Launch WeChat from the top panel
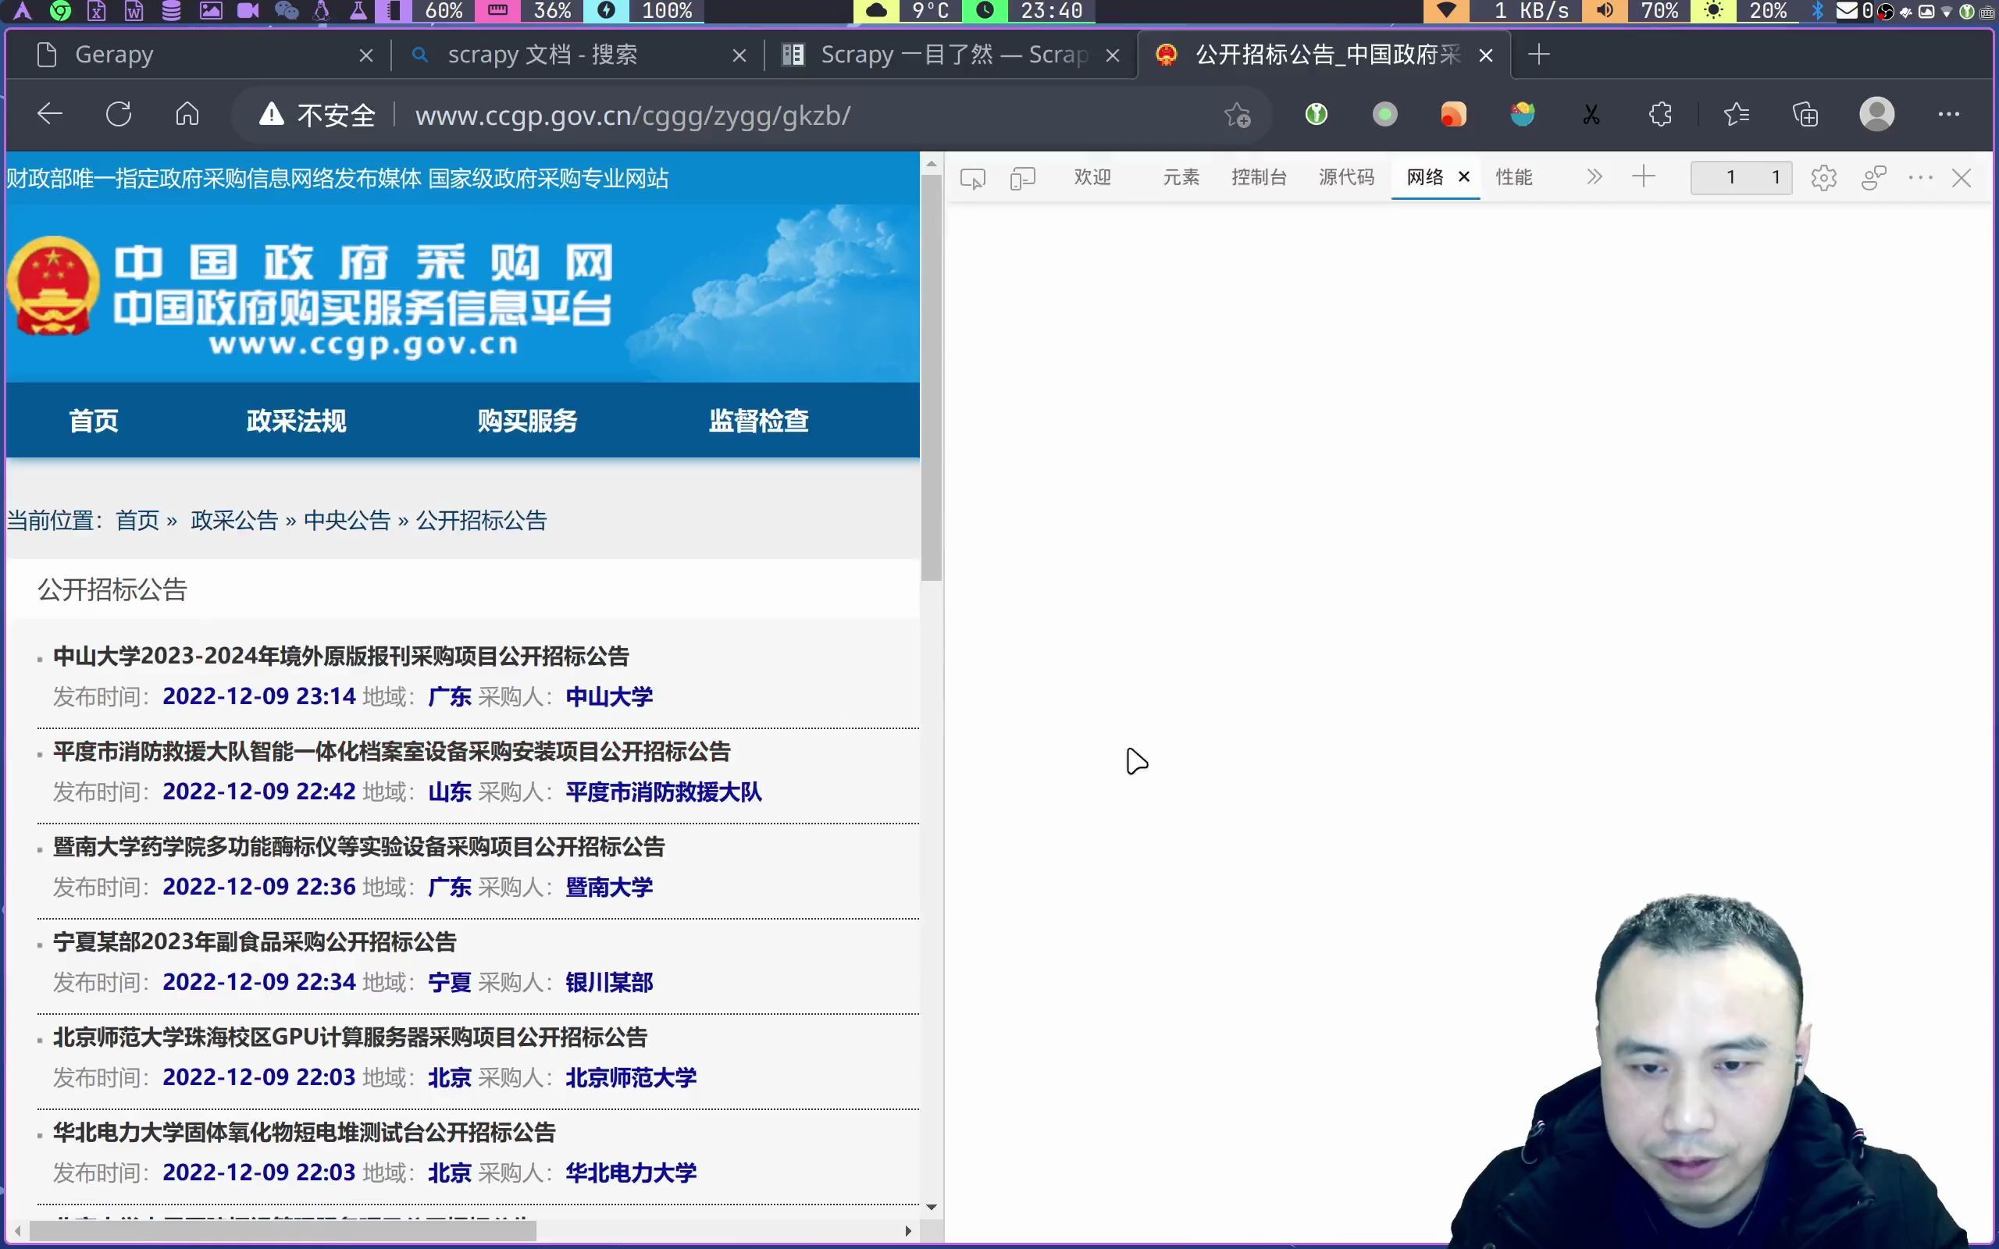Image resolution: width=1999 pixels, height=1249 pixels. click(x=286, y=11)
